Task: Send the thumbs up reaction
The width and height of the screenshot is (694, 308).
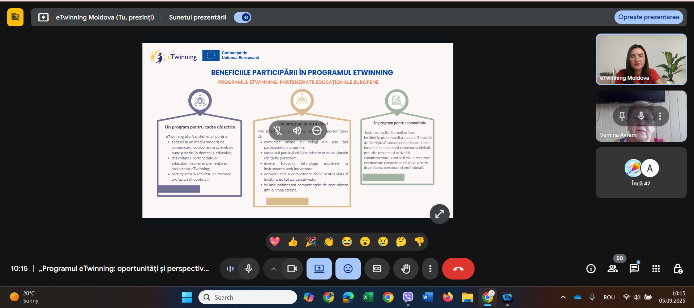Action: 293,242
